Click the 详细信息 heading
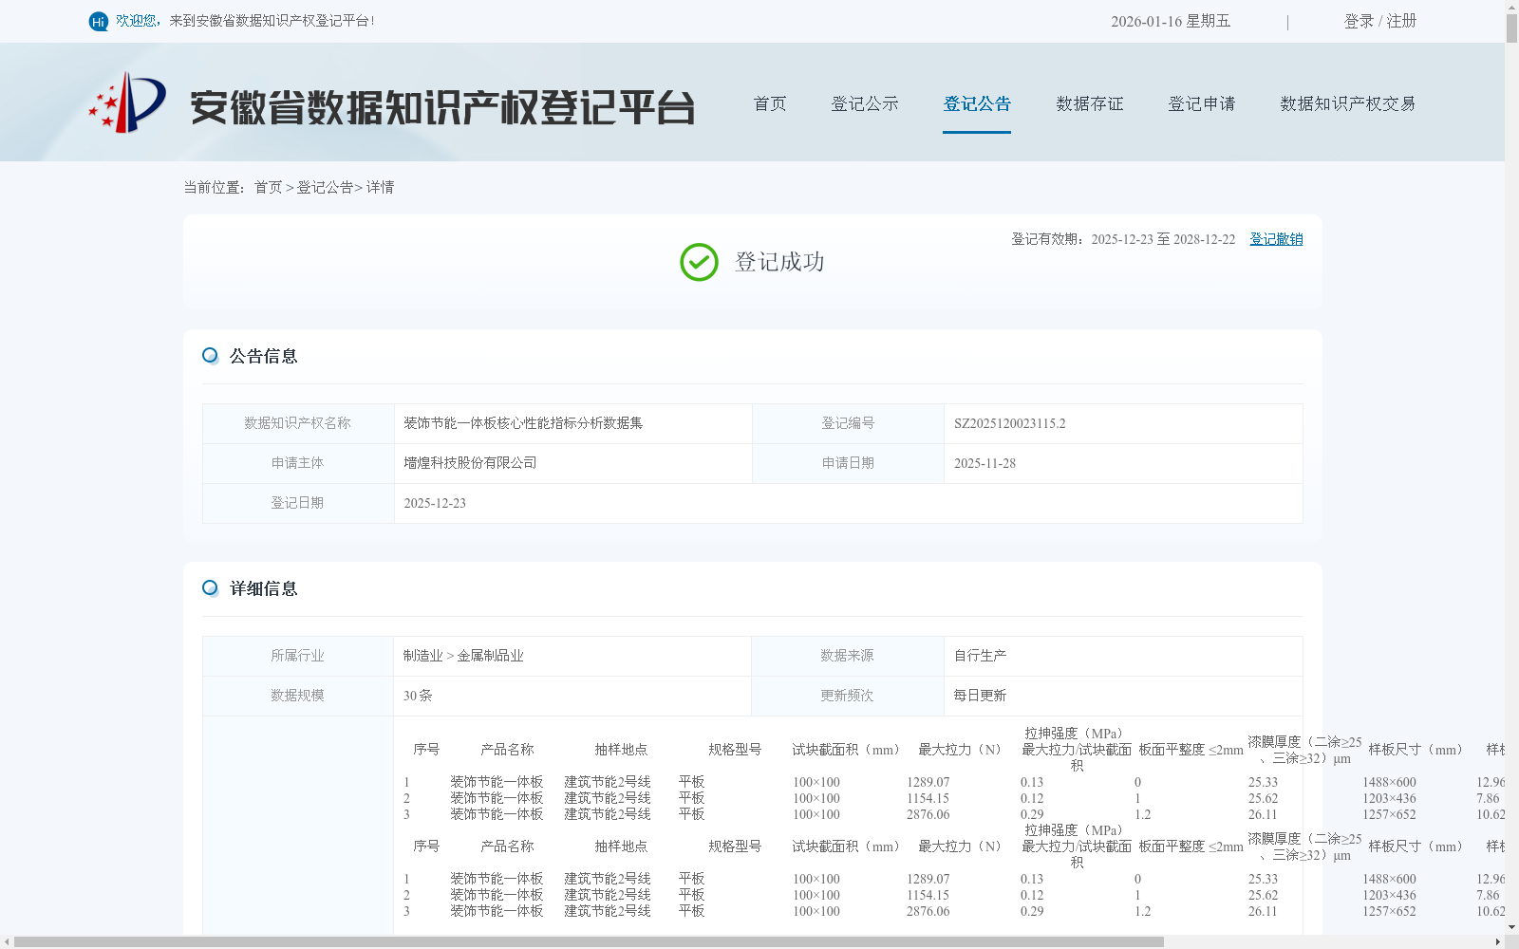The image size is (1519, 949). (x=264, y=588)
